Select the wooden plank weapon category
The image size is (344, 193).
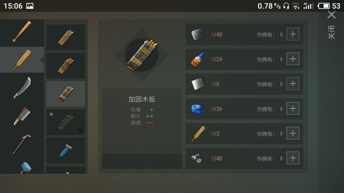pyautogui.click(x=22, y=60)
